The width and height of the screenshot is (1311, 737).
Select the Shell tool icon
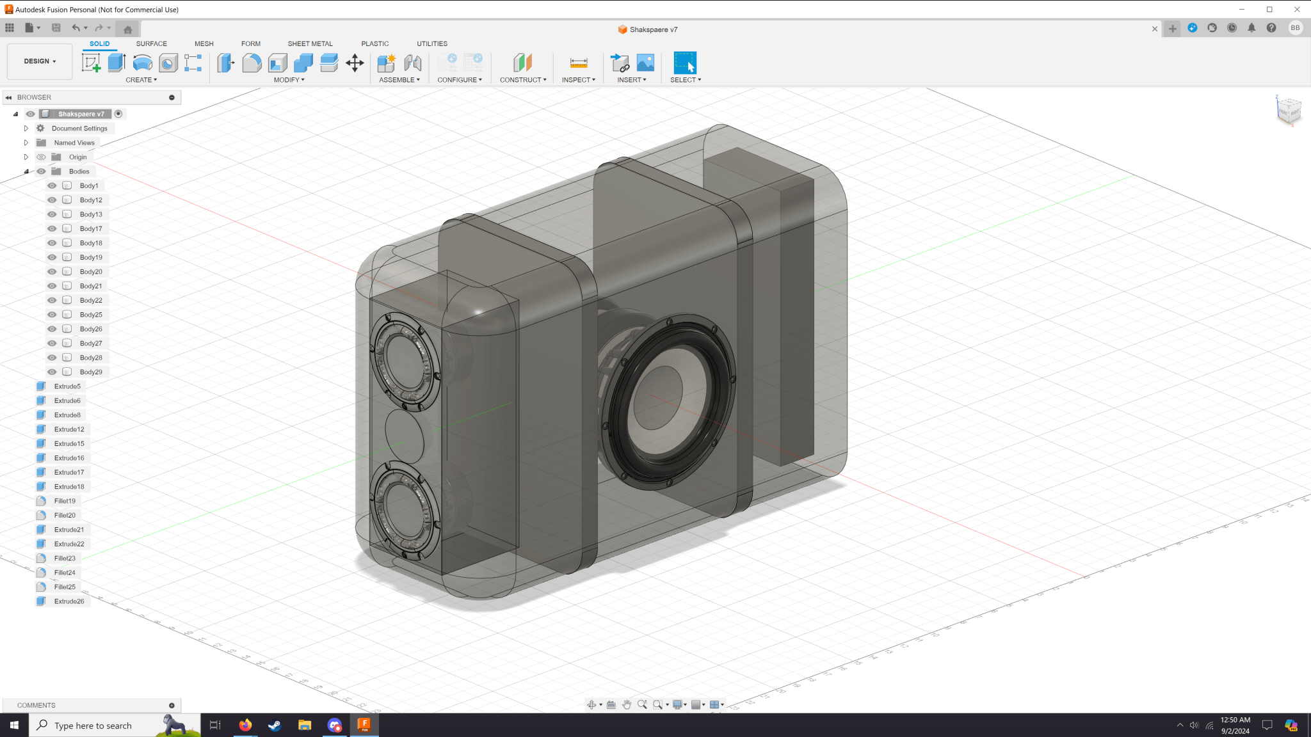(277, 63)
